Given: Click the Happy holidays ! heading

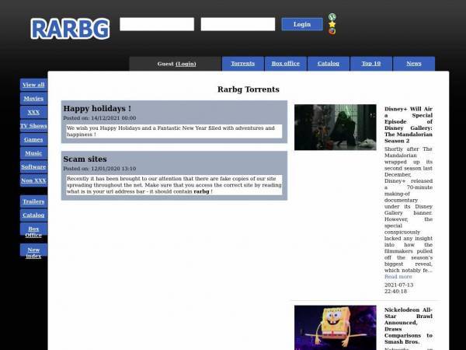Looking at the screenshot, I should coord(97,109).
